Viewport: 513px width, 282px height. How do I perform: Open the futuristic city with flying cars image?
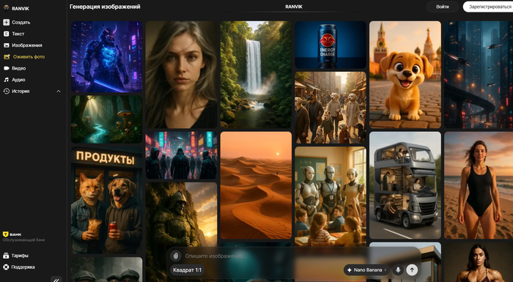(479, 75)
